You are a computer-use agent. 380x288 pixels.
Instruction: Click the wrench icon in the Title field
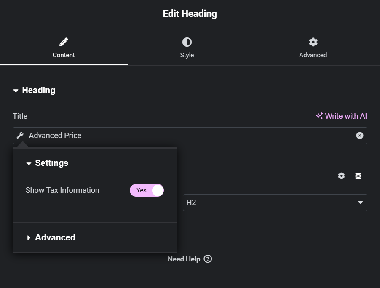pyautogui.click(x=20, y=136)
